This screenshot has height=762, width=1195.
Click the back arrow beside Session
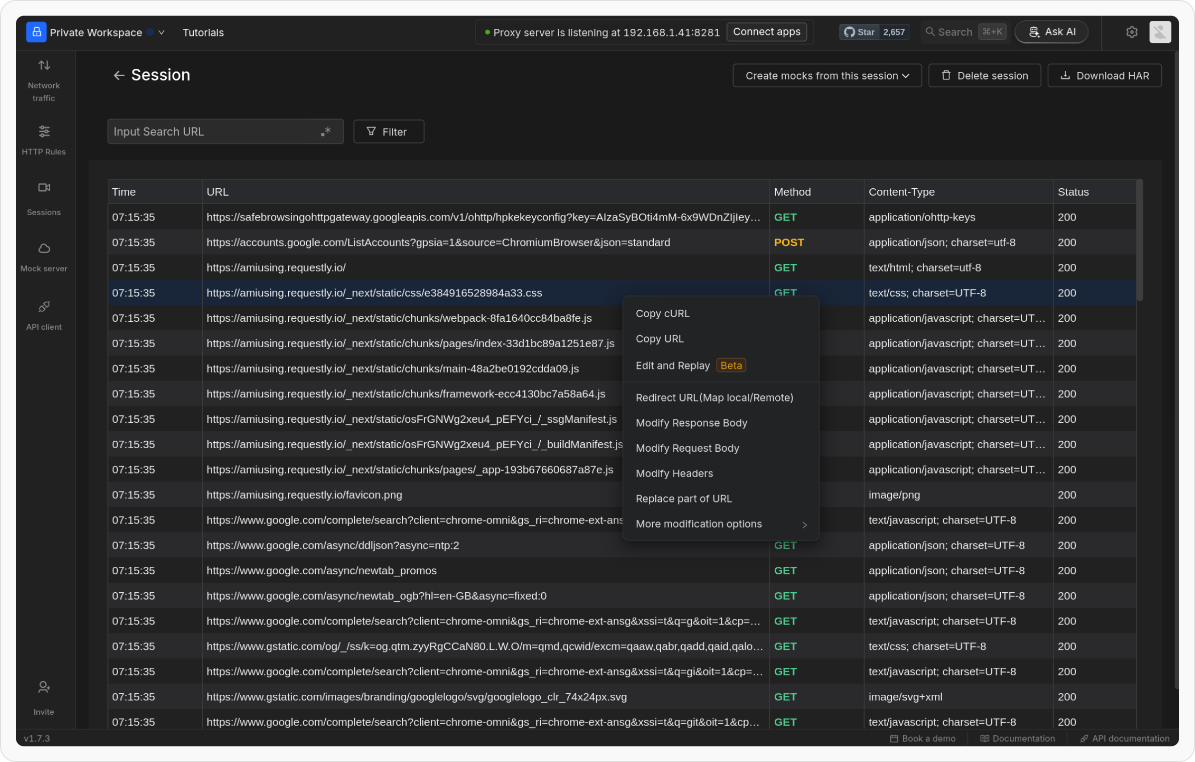click(x=119, y=76)
